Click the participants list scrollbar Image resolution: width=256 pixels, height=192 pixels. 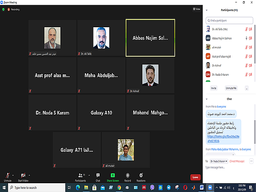[x=254, y=48]
